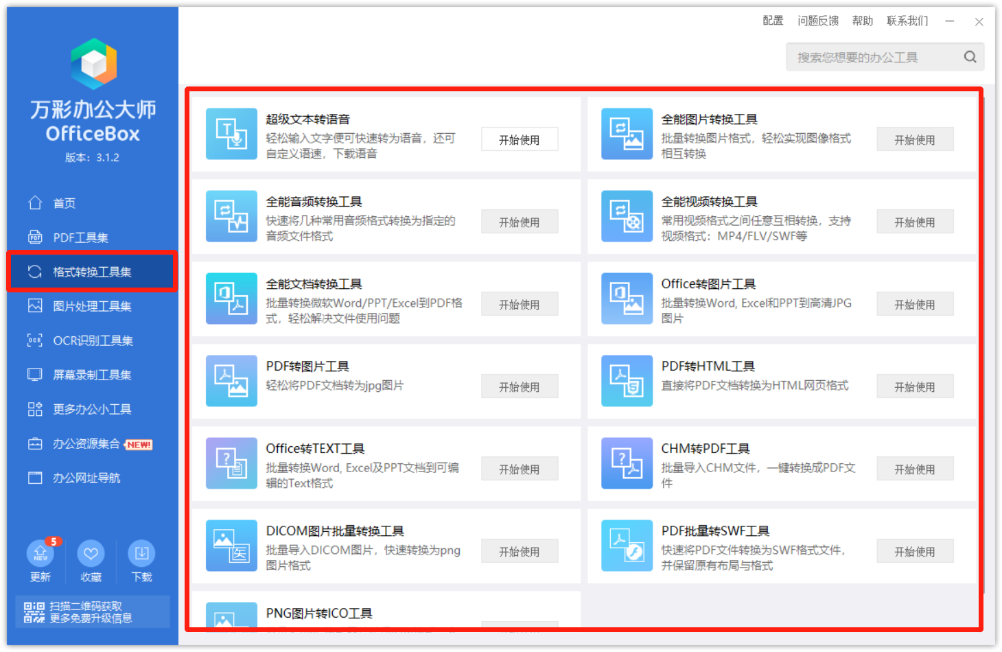
Task: Open OCR识别工具集 in the sidebar
Action: (x=93, y=340)
